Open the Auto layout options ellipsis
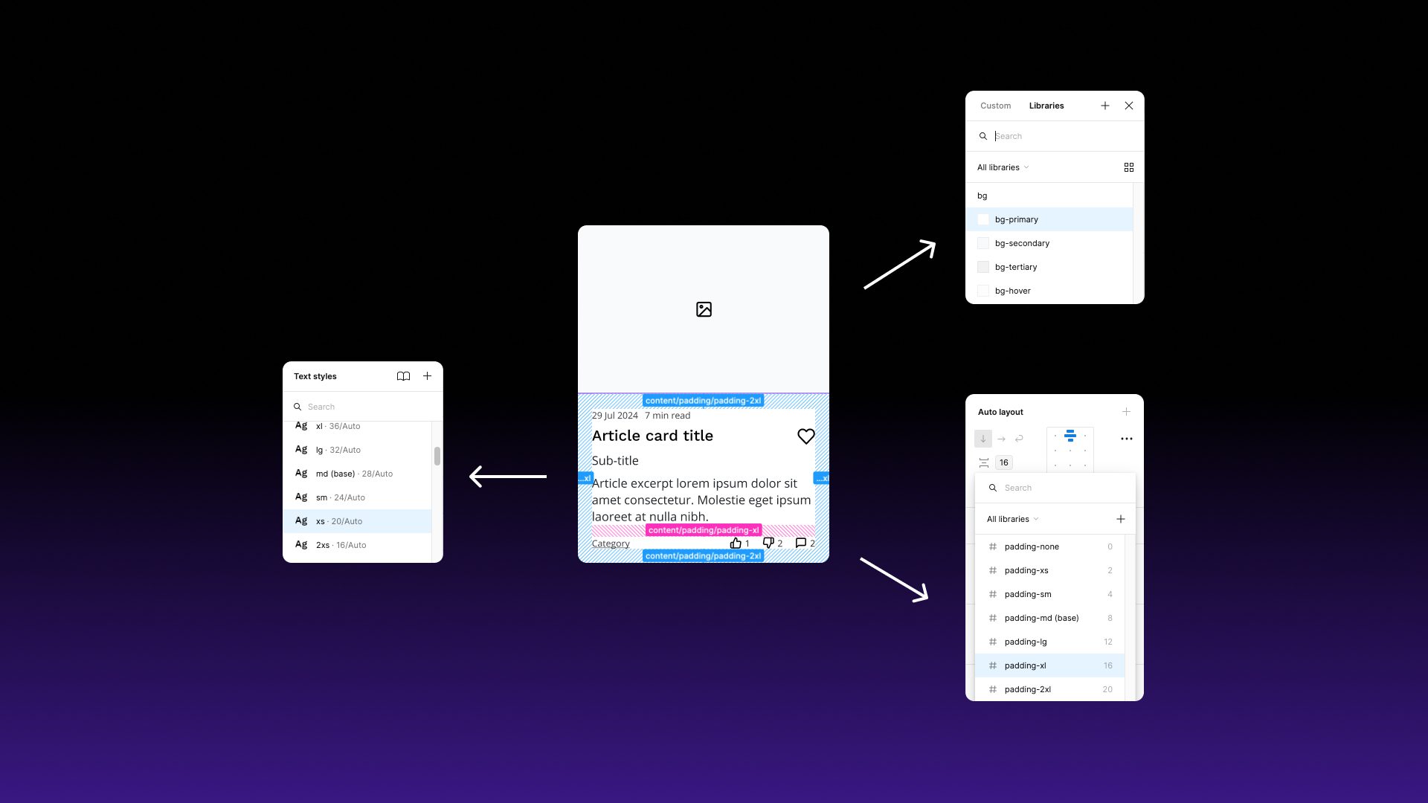Screen dimensions: 1428x803 pos(1127,439)
